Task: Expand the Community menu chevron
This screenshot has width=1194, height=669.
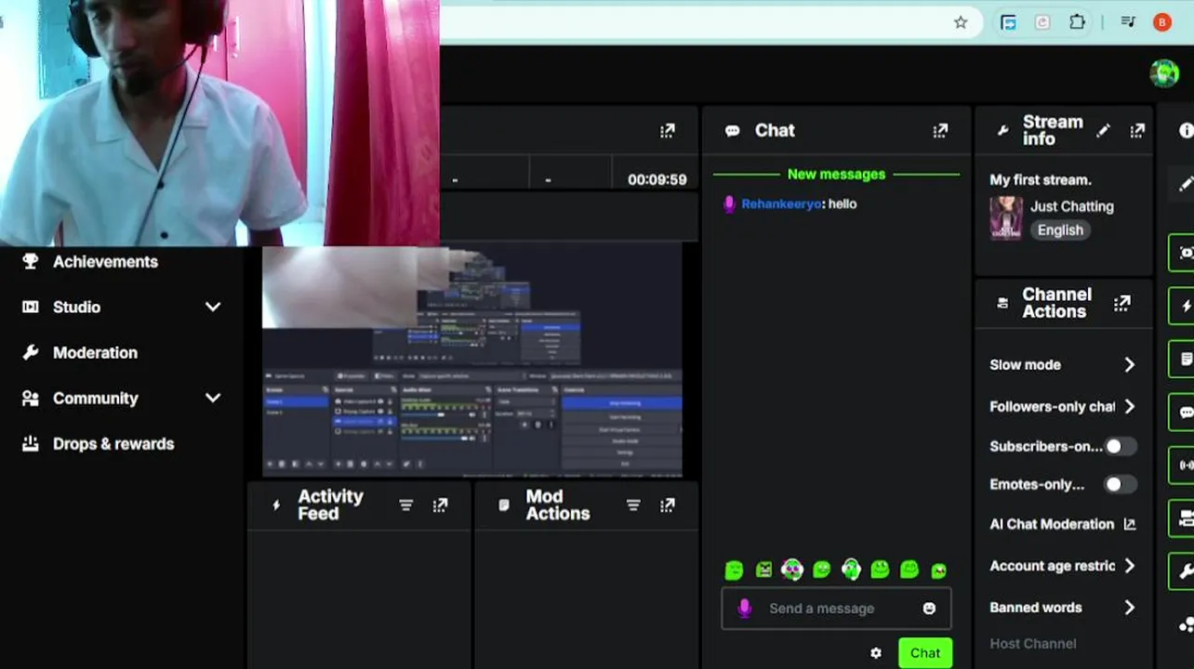Action: pyautogui.click(x=213, y=398)
